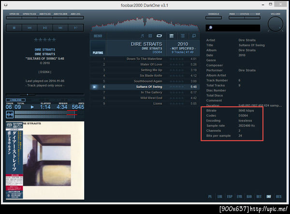
Task: Toggle the status Bar switch
Action: coord(252,18)
